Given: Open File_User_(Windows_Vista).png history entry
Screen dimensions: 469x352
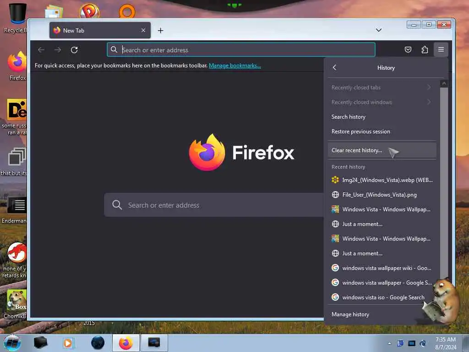Looking at the screenshot, I should click(382, 194).
